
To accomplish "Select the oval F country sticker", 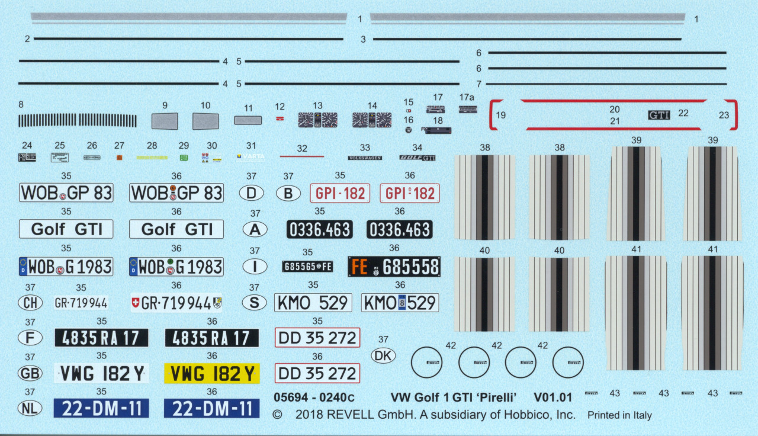I will click(30, 338).
